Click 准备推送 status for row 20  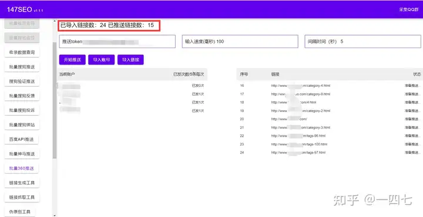(x=412, y=119)
